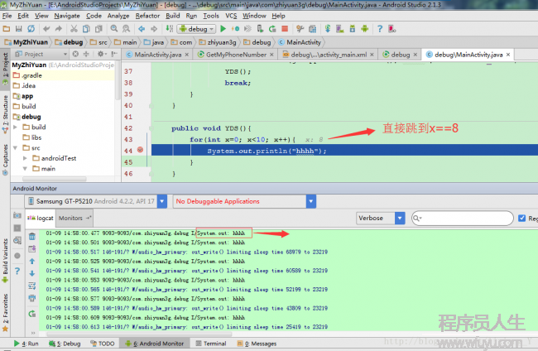
Task: Switch to the Monitors tab
Action: coord(74,219)
